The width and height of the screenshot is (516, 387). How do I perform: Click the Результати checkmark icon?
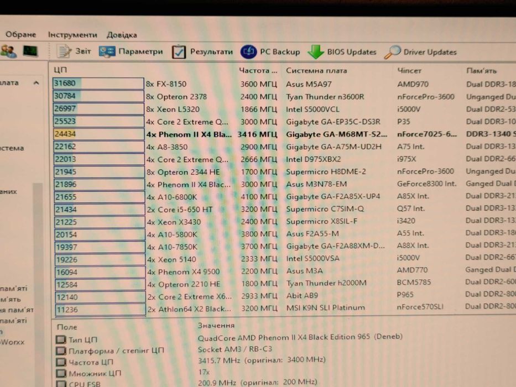(x=179, y=51)
